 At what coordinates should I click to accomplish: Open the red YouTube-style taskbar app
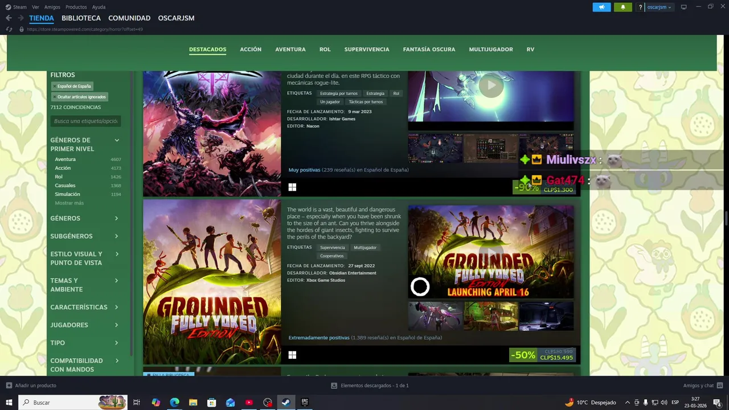click(x=249, y=403)
